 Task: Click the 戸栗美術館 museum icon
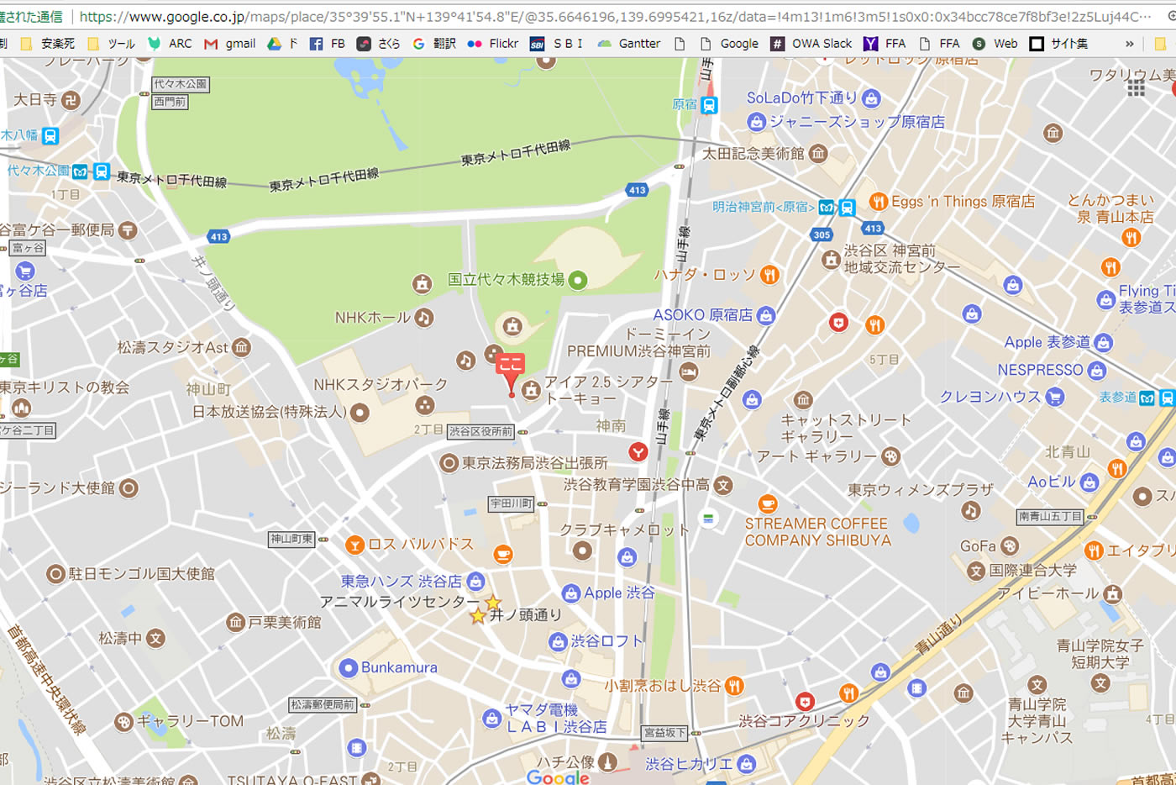tap(235, 623)
